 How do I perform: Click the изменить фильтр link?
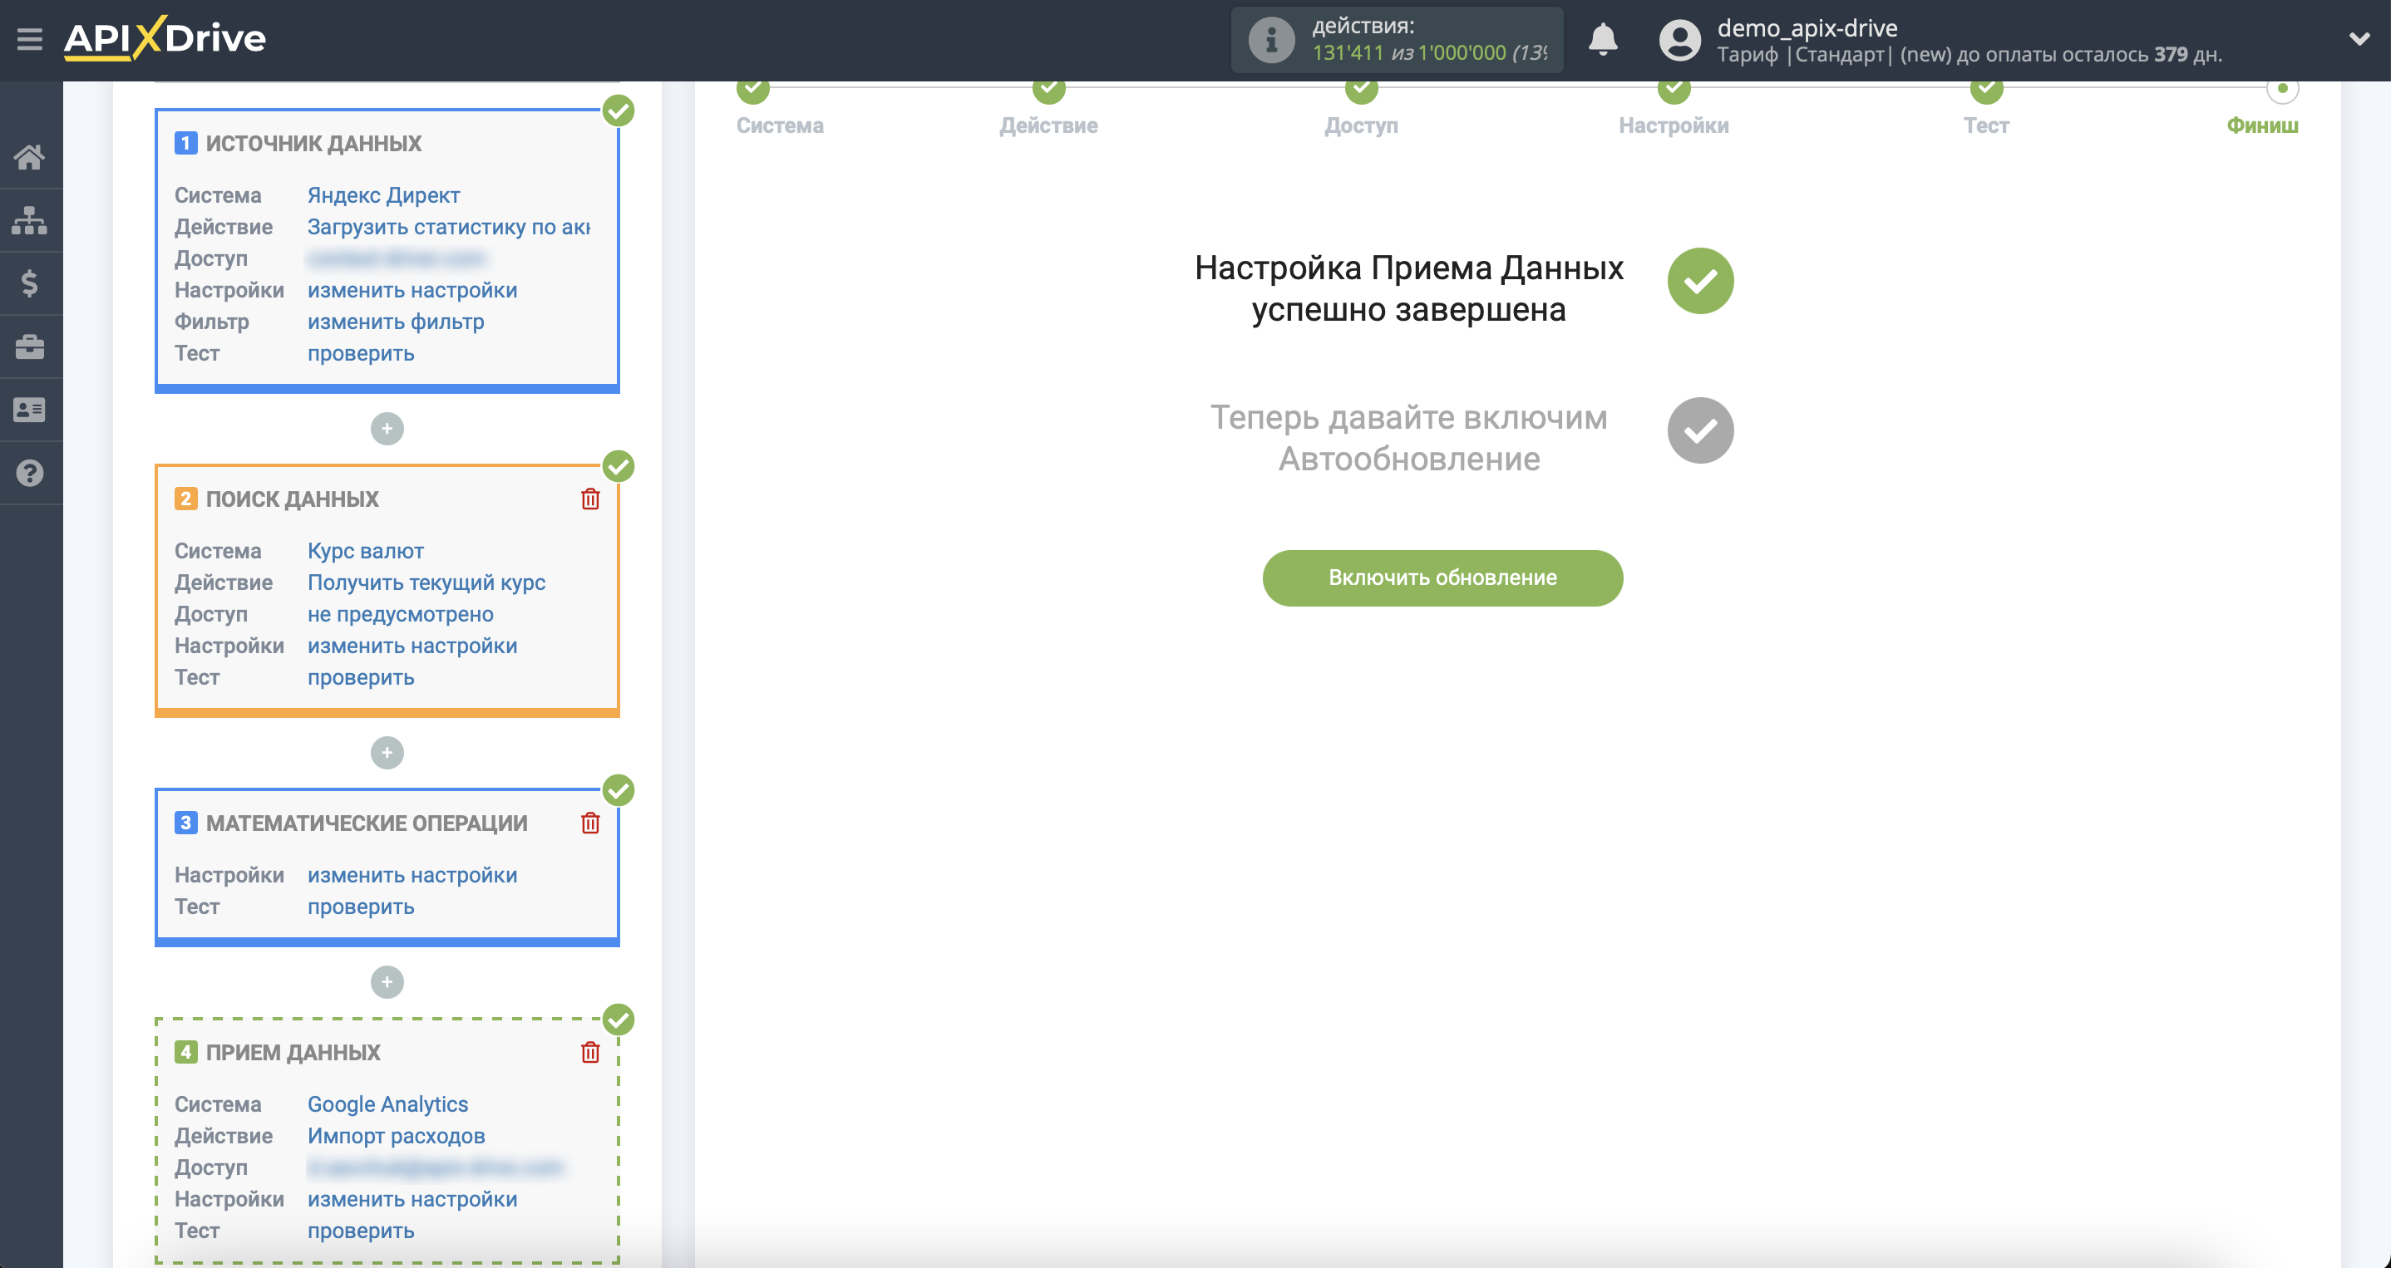(x=396, y=322)
